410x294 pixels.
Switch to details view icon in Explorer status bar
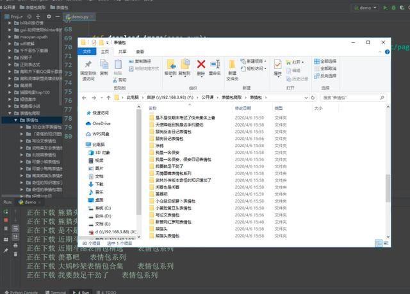pyautogui.click(x=379, y=244)
